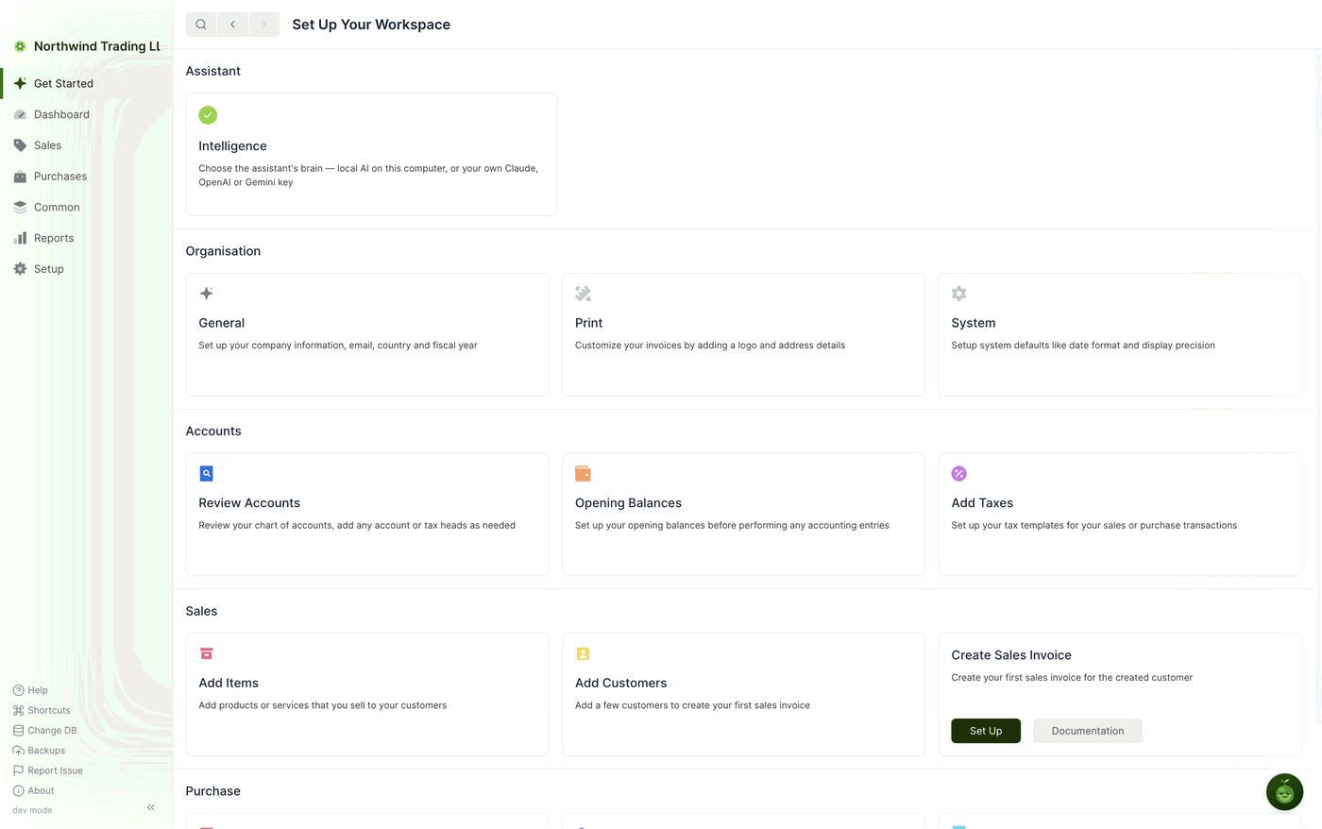Click the green checkmark on Intelligence card
This screenshot has width=1322, height=829.
(x=208, y=115)
